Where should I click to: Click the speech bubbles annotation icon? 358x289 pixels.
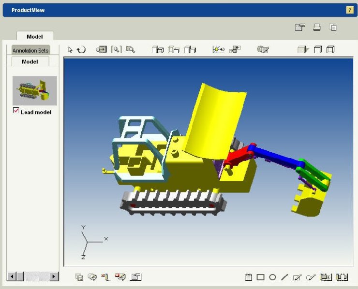[x=92, y=277]
